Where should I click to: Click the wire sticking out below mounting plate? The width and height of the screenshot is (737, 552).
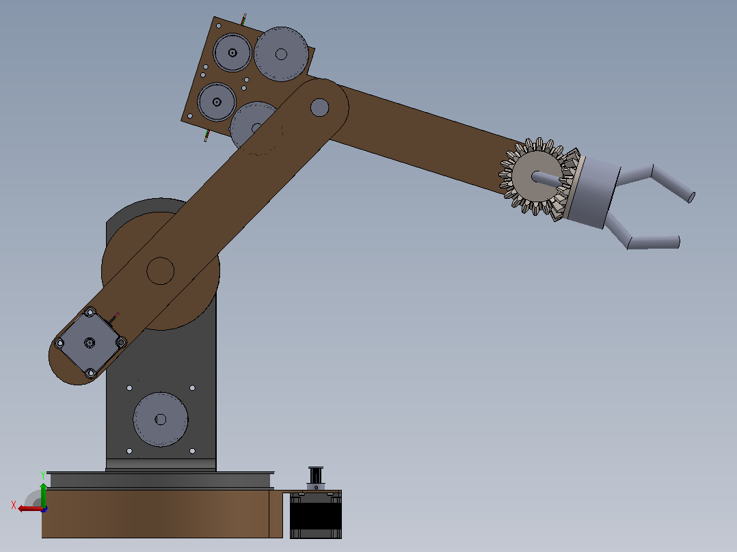tap(206, 136)
